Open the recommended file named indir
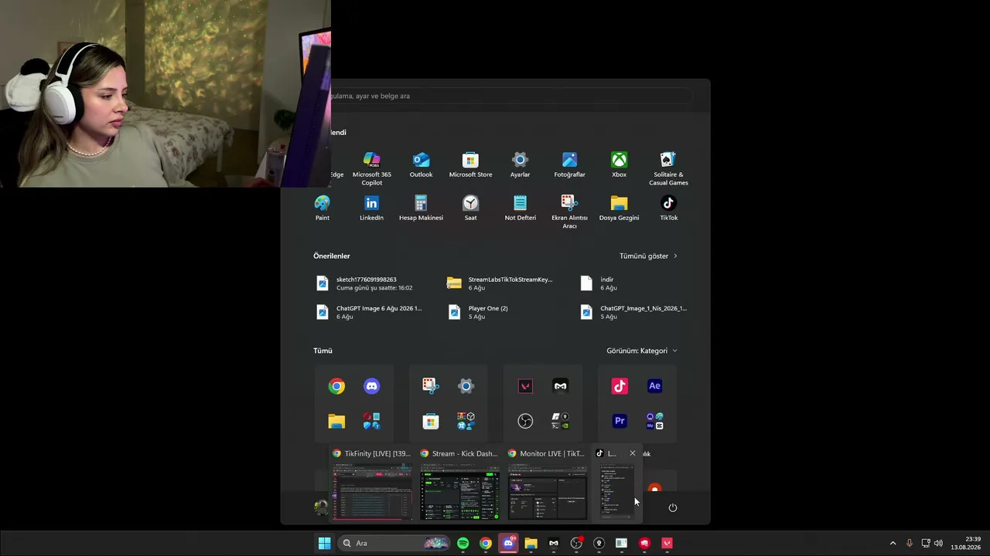 [x=633, y=283]
